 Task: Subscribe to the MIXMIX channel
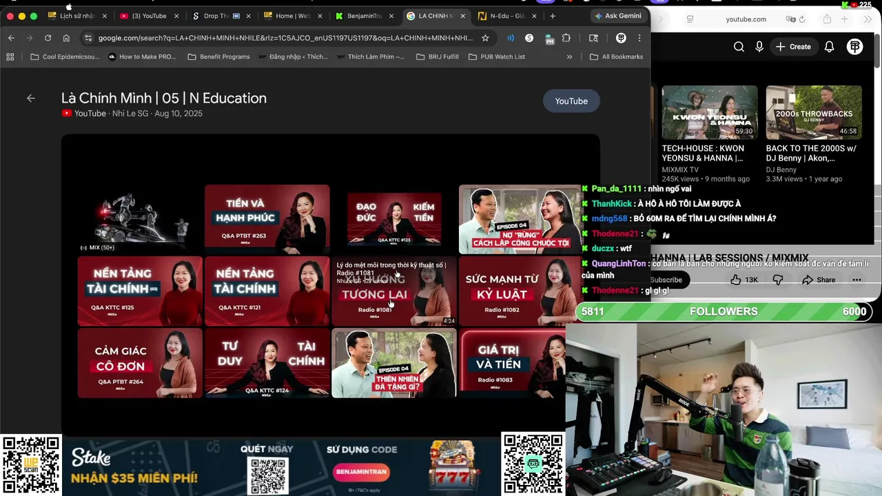666,280
